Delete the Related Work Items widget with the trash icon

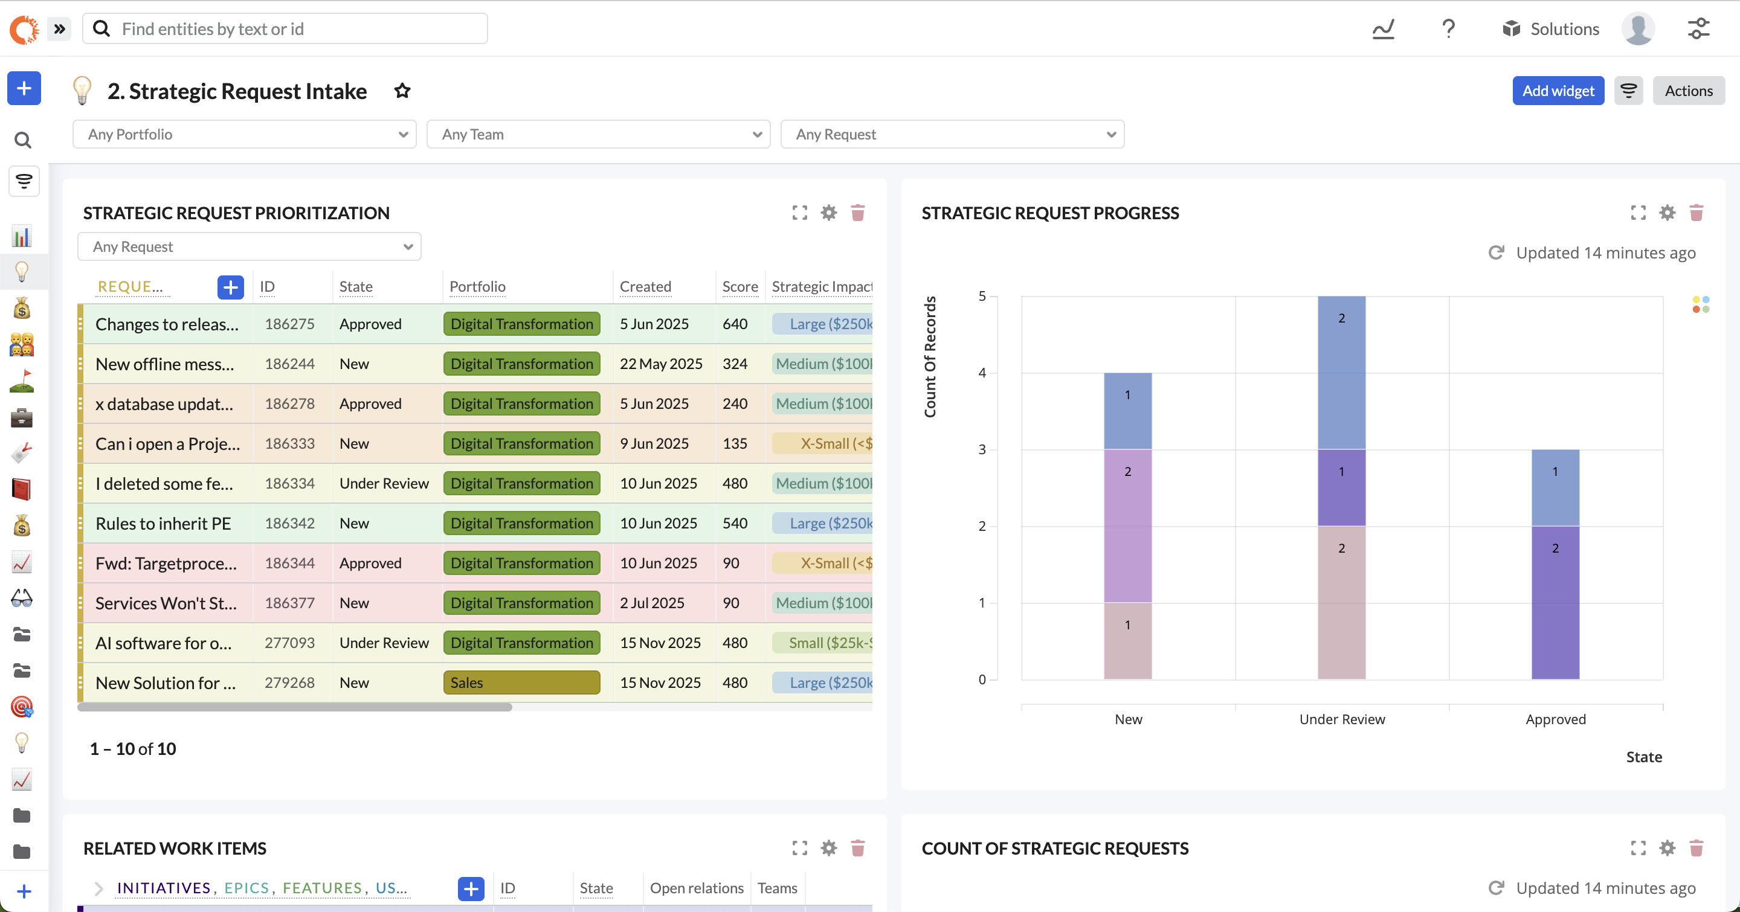[858, 848]
